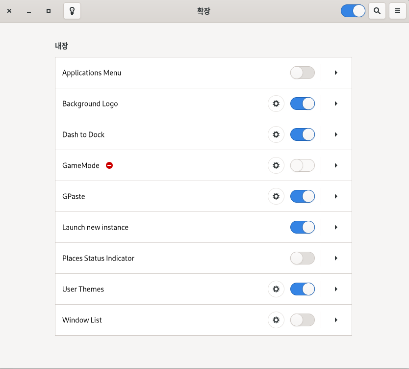409x369 pixels.
Task: Select the GPaste row label
Action: (74, 196)
